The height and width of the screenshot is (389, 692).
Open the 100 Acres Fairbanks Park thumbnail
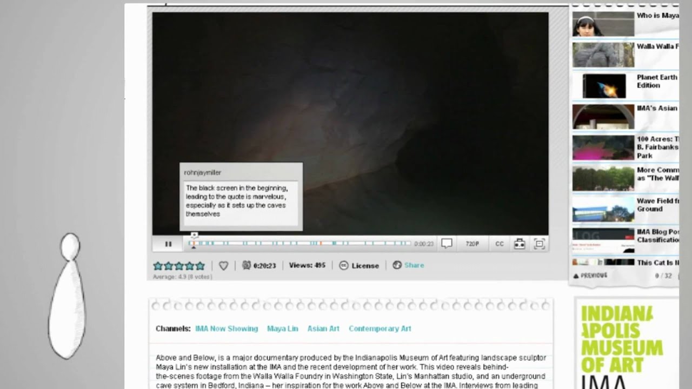coord(603,147)
